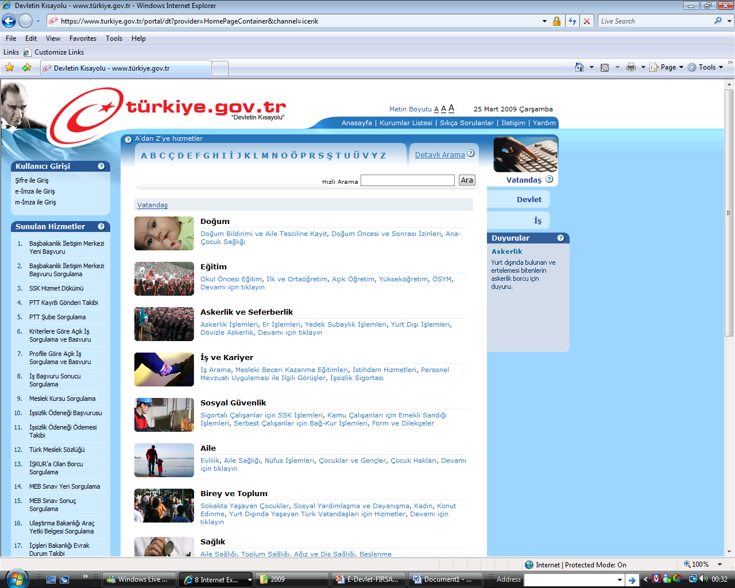This screenshot has width=735, height=588.
Task: Open E-Devlet-FIRSA taskbar button
Action: [369, 579]
